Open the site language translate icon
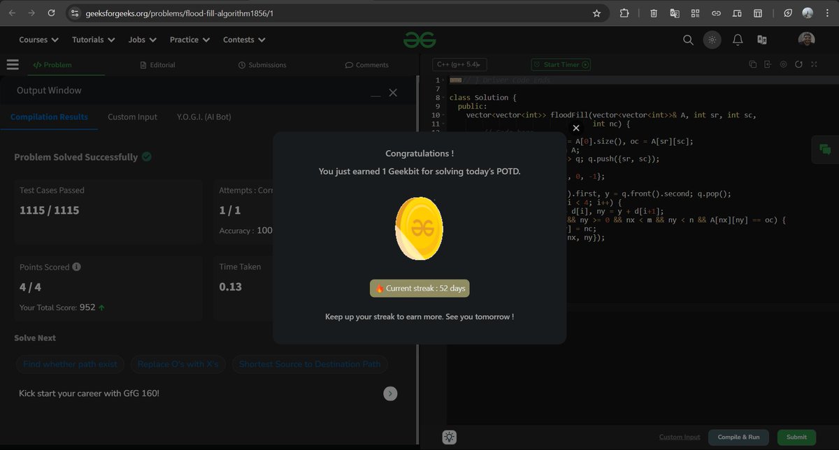 tap(762, 40)
